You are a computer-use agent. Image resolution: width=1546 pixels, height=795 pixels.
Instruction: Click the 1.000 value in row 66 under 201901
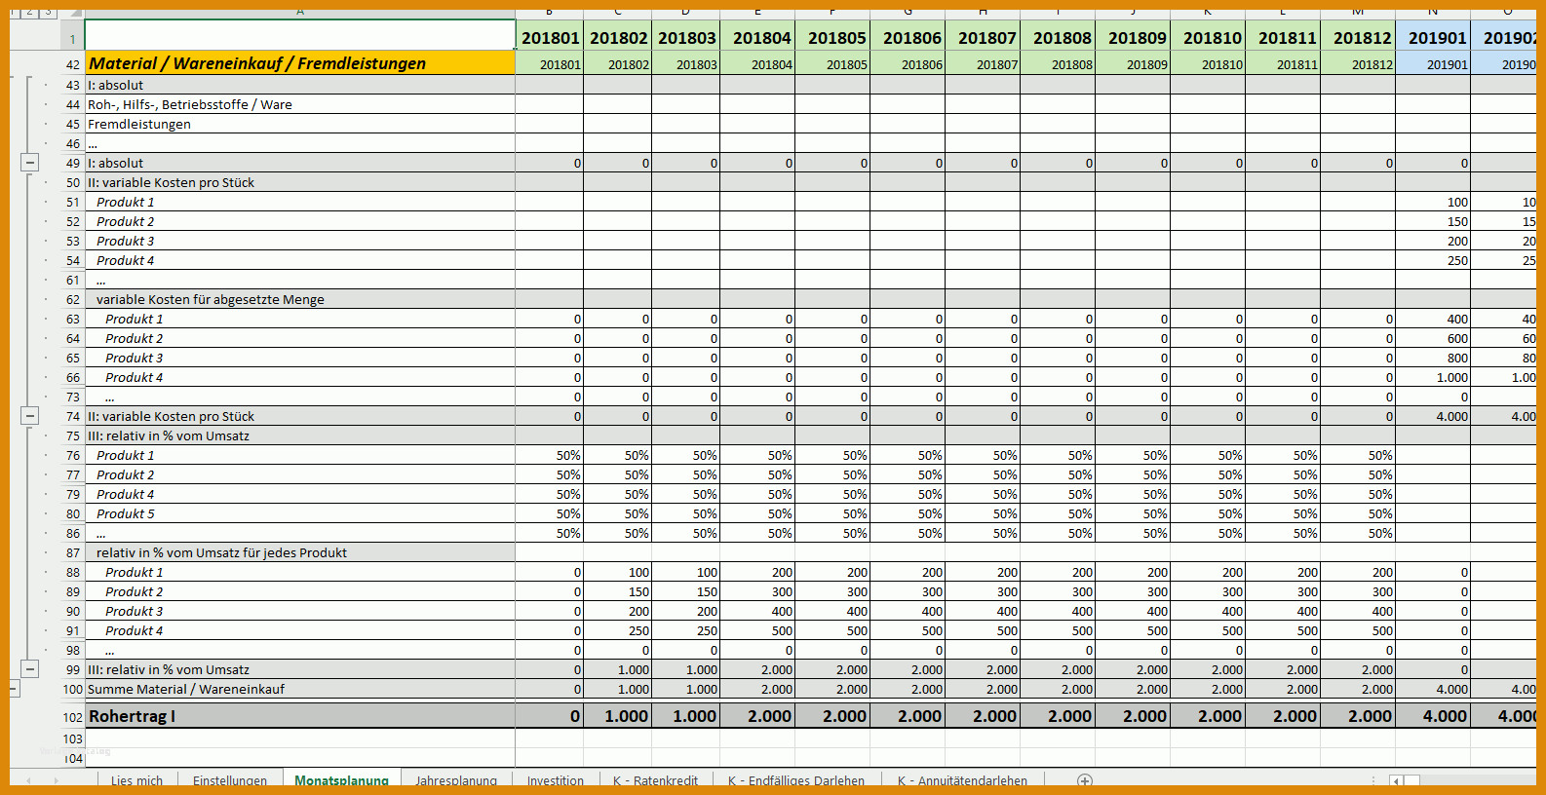(x=1433, y=377)
